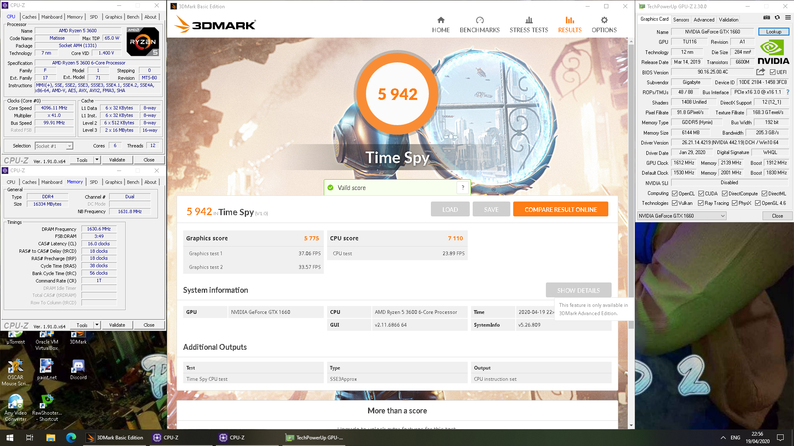Open the notification center icon
The image size is (794, 446).
[780, 438]
